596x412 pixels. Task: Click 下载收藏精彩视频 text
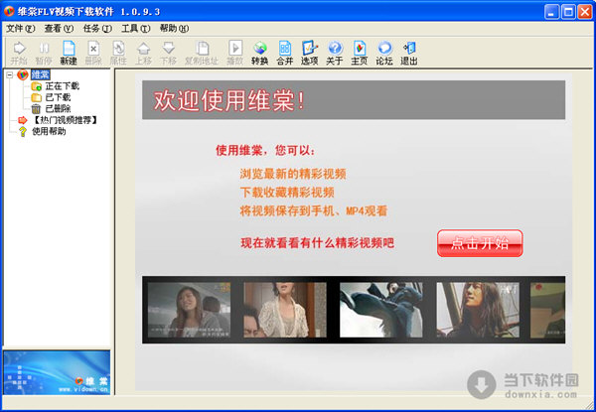[287, 193]
